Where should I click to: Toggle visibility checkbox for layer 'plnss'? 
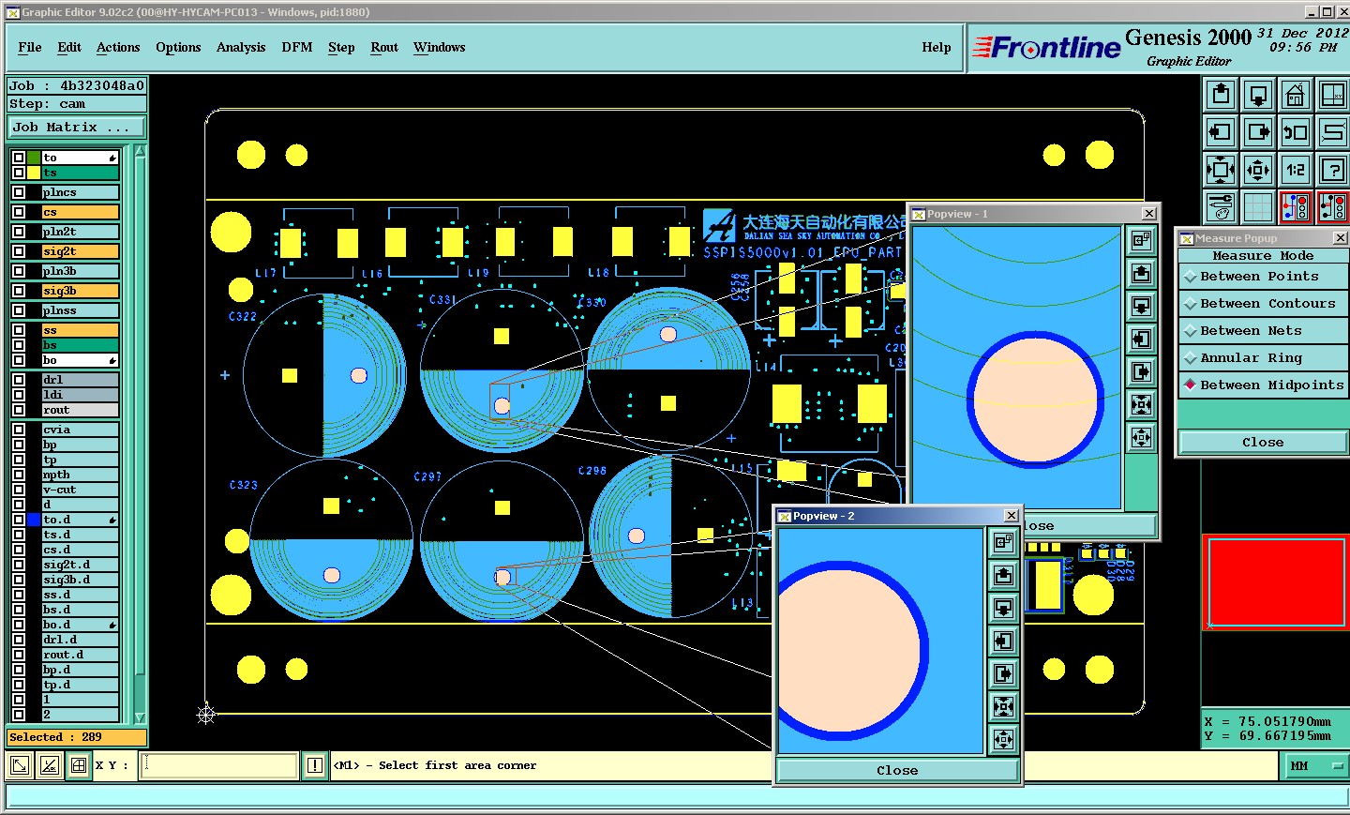(18, 310)
